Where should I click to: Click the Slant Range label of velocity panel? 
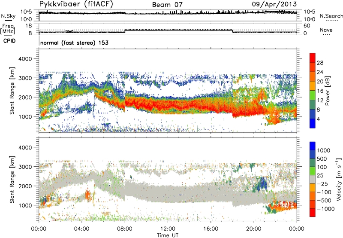coord(12,180)
